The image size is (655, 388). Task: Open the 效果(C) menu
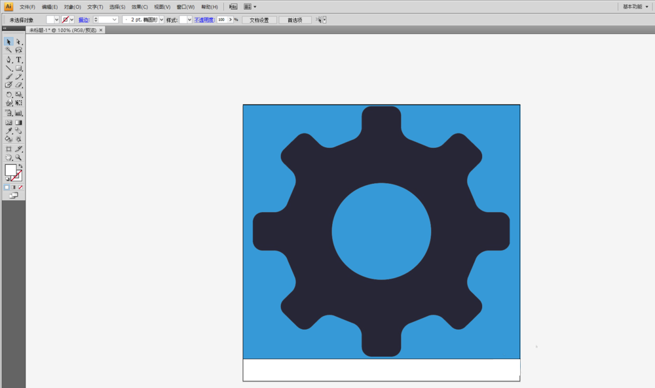pos(140,7)
